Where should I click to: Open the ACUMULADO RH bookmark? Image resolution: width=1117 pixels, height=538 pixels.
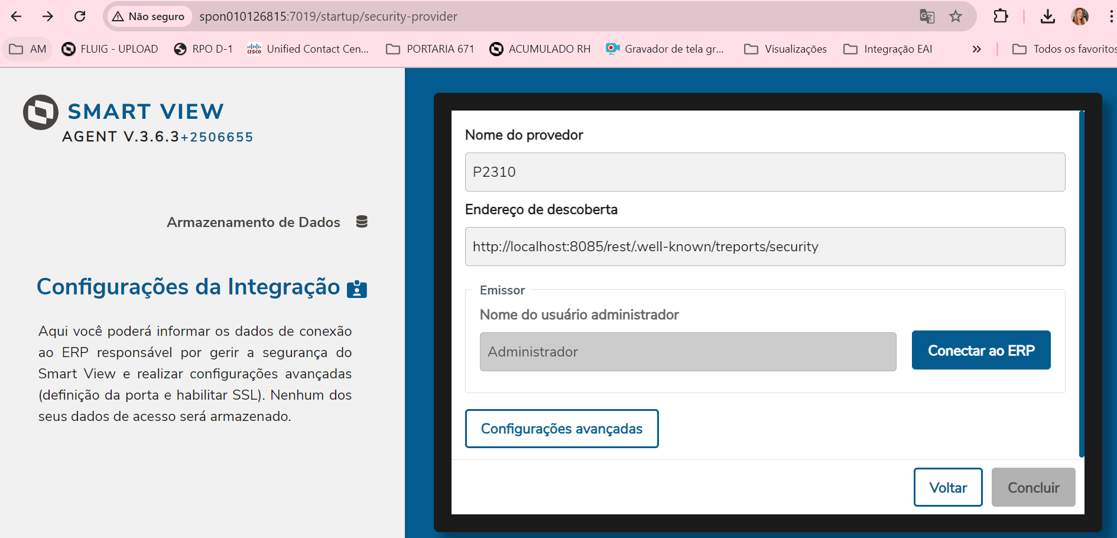[540, 49]
